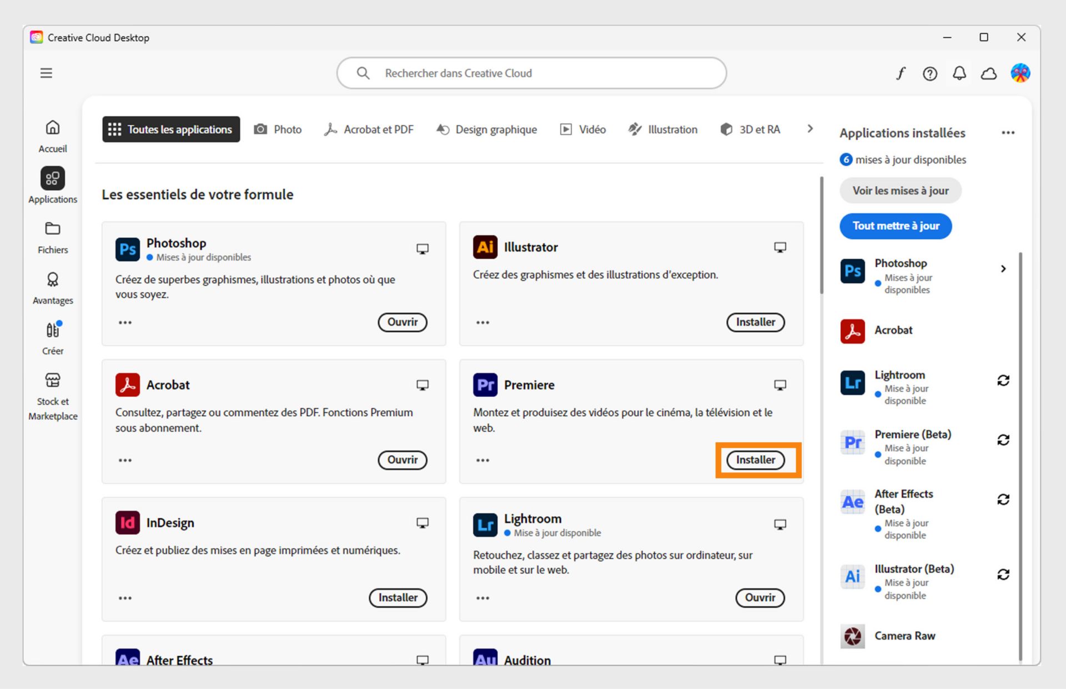This screenshot has width=1066, height=689.
Task: Select the Toutes les applications tab
Action: coord(171,129)
